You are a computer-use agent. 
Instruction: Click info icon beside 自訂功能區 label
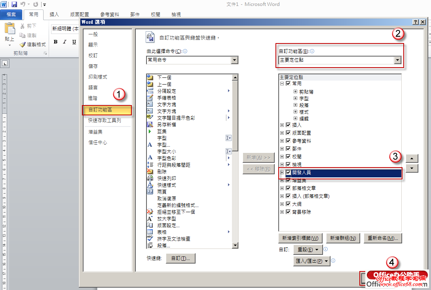click(x=312, y=51)
